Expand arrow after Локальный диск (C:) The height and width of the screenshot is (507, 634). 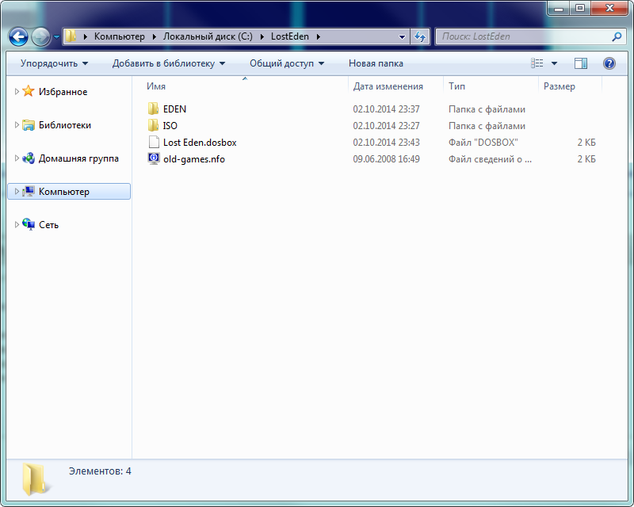(x=262, y=36)
